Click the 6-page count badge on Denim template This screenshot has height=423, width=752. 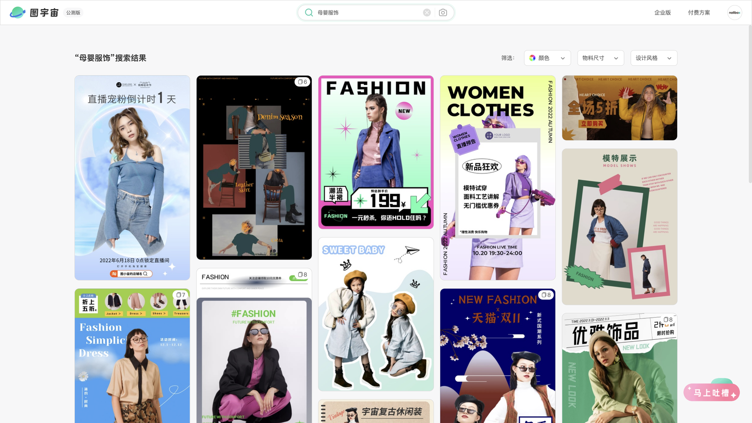302,82
